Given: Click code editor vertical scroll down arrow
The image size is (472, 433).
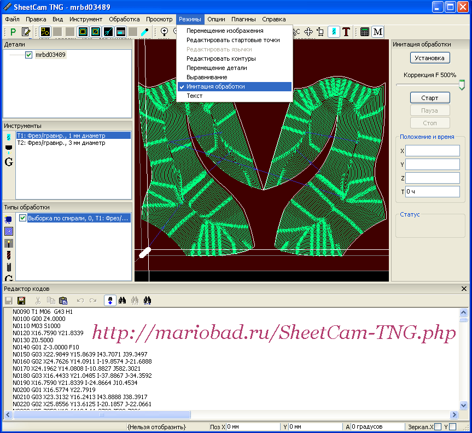Looking at the screenshot, I should pyautogui.click(x=464, y=405).
